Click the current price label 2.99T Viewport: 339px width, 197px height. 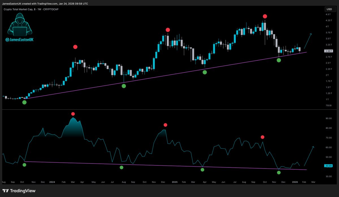tap(329, 51)
